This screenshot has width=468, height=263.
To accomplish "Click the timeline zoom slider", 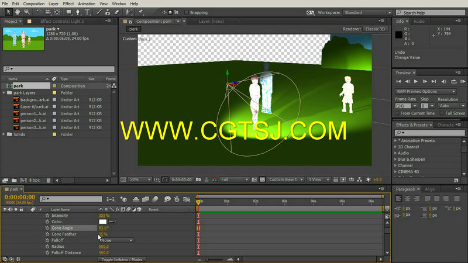I will [x=215, y=259].
